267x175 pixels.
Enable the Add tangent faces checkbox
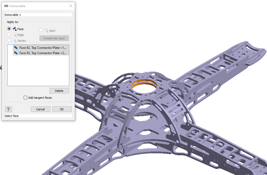[x=26, y=98]
